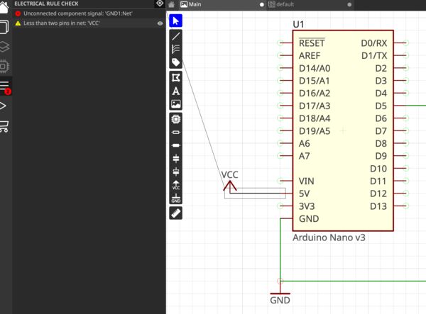The width and height of the screenshot is (426, 314).
Task: Select the insert image tool
Action: 176,104
